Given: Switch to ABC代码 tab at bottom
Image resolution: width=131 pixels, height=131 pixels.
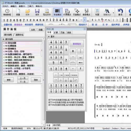Looking at the screenshot, I should (x=56, y=125).
